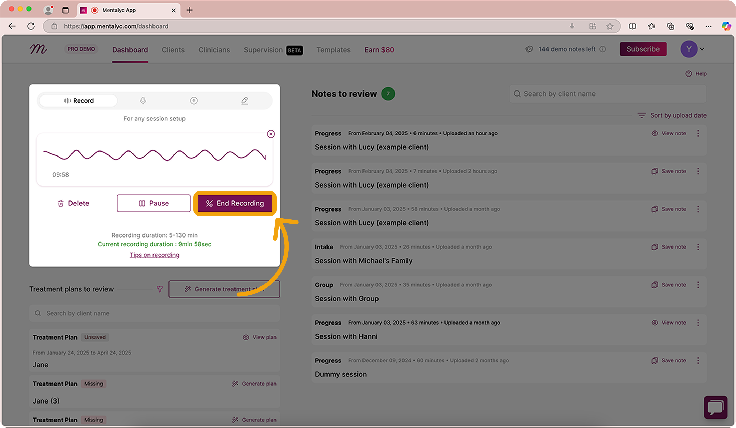The width and height of the screenshot is (736, 428).
Task: Save note for Session with Group
Action: point(669,285)
